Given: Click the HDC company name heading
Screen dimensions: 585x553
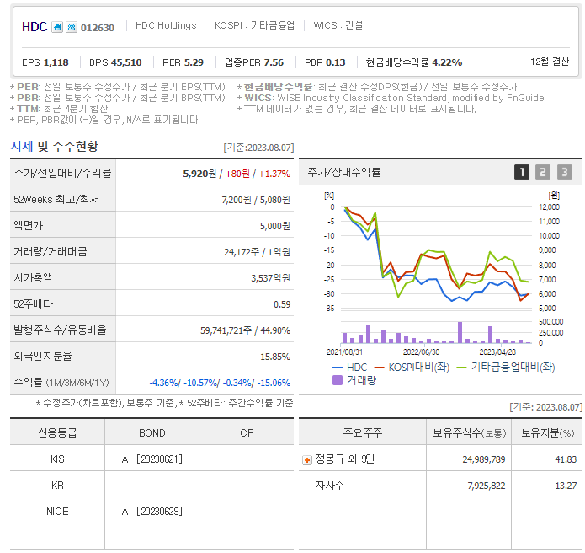Looking at the screenshot, I should tap(35, 27).
